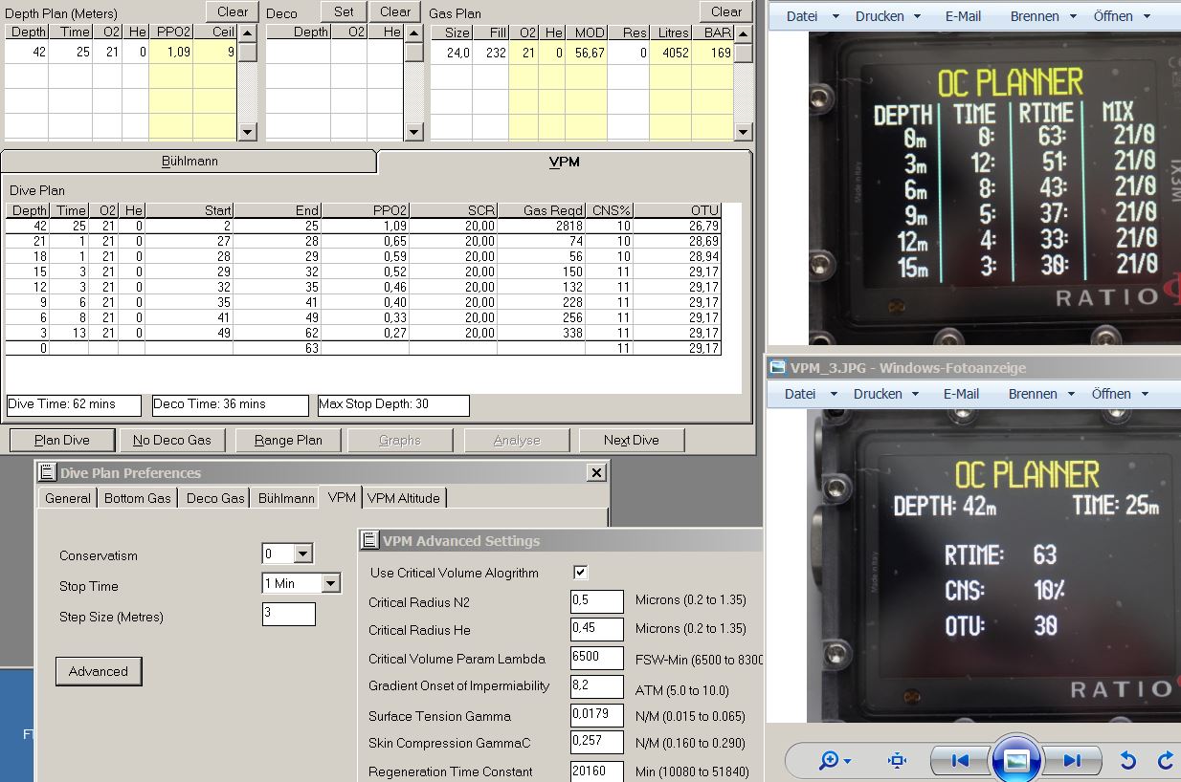Skip to the next photo

coord(1072,761)
